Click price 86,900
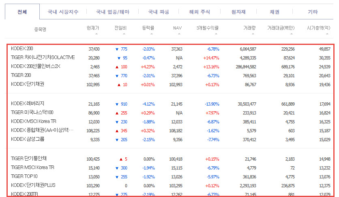 (x=94, y=113)
